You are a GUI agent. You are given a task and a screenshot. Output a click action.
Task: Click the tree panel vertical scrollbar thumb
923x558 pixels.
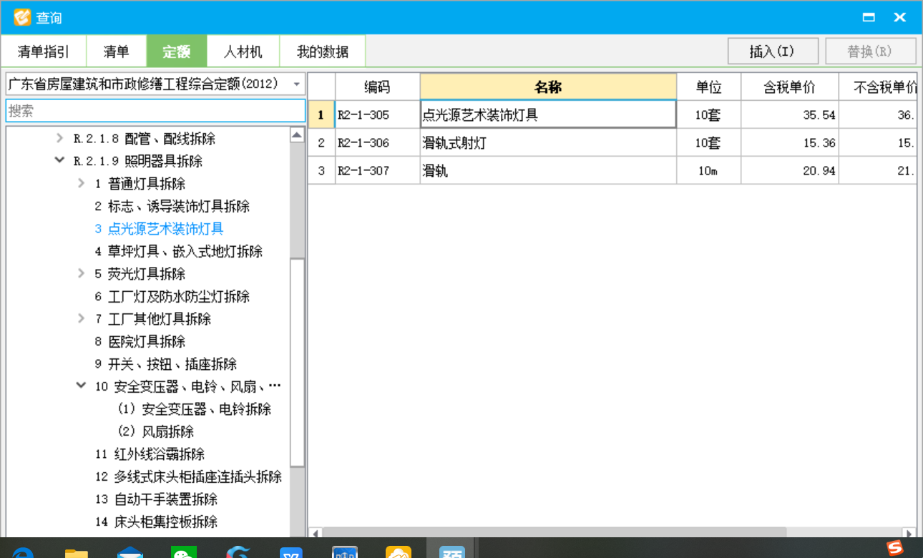[297, 362]
